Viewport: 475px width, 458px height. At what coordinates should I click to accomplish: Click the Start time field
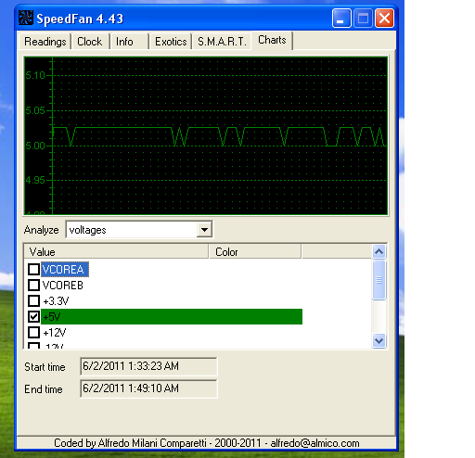[x=148, y=366]
